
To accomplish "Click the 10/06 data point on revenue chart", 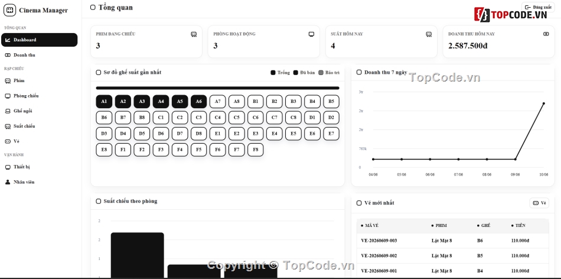I will (x=544, y=103).
